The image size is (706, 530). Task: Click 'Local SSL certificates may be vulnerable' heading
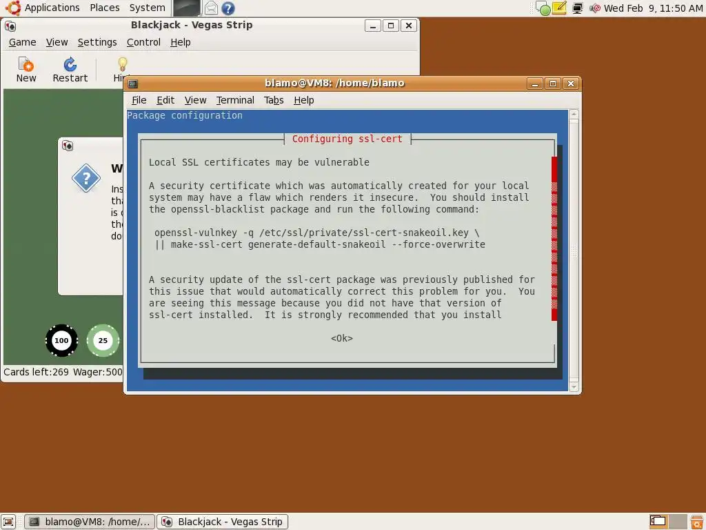pos(259,162)
